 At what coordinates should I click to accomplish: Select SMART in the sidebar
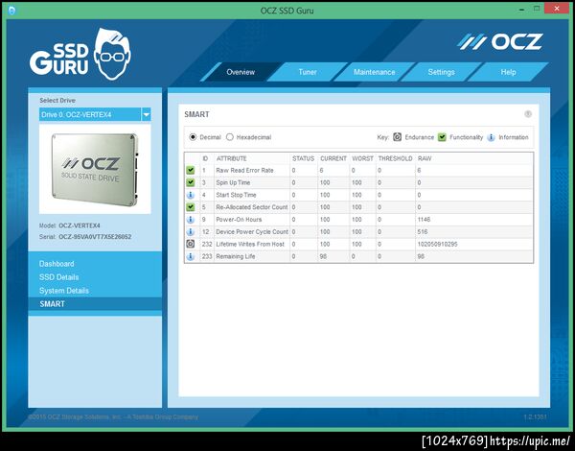[x=95, y=304]
